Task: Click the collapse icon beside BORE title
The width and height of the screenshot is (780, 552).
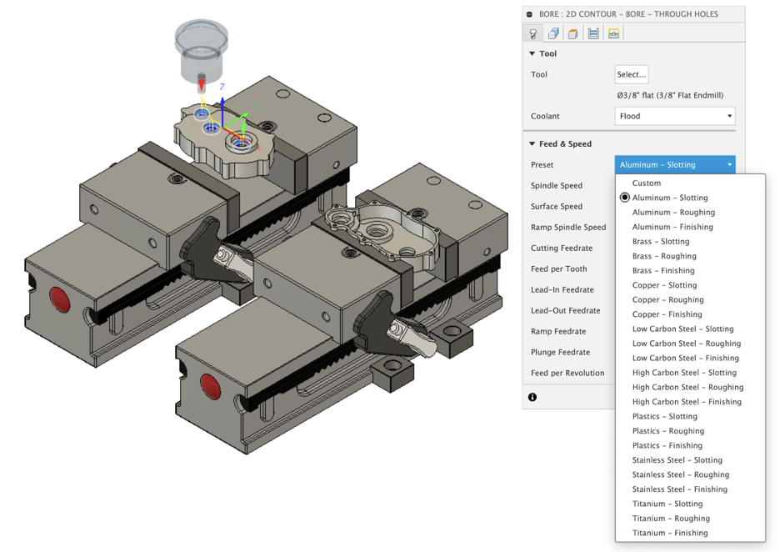Action: pyautogui.click(x=531, y=14)
